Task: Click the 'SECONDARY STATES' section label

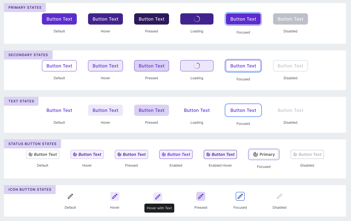Action: pos(28,55)
